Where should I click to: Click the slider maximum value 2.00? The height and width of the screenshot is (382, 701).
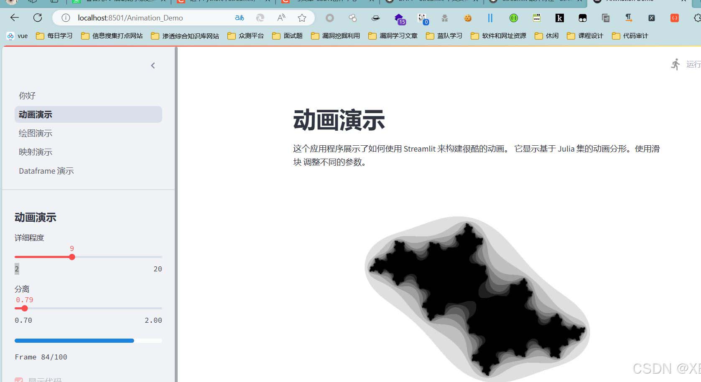[x=153, y=320]
